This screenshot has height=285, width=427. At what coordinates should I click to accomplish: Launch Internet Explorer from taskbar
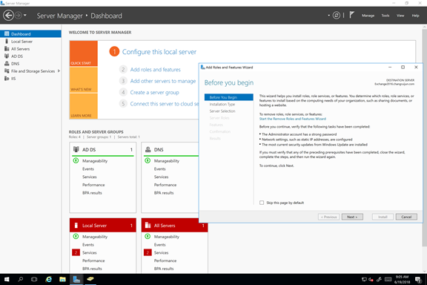point(49,279)
